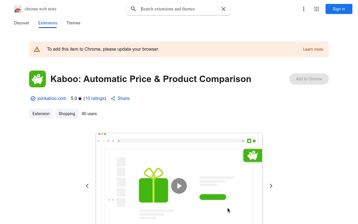Screen dimensions: 358x224
Task: Expand the next screenshot with the right chevron
Action: 271,186
